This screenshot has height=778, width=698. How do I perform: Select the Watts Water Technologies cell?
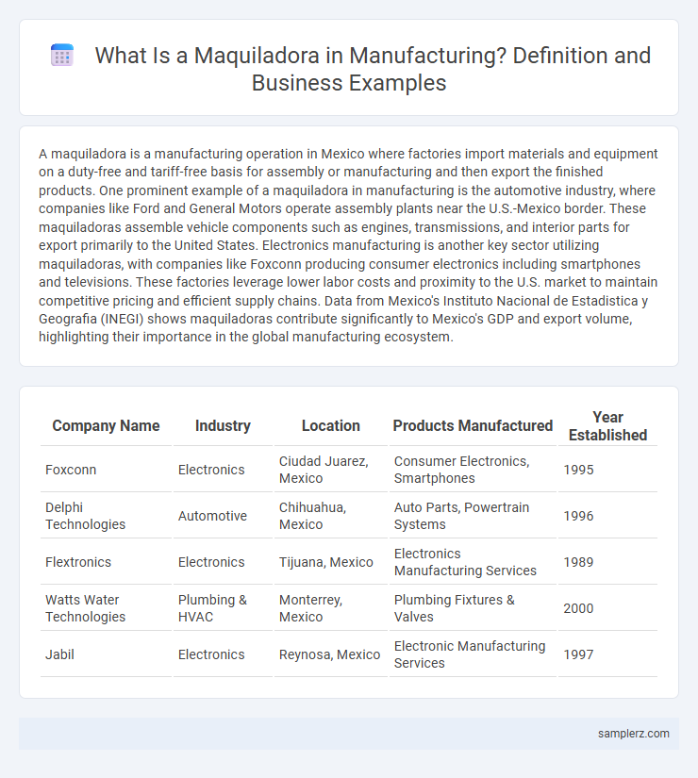click(106, 608)
